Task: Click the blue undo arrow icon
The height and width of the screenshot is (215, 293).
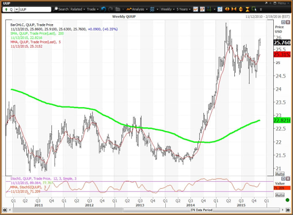Action: pos(103,9)
